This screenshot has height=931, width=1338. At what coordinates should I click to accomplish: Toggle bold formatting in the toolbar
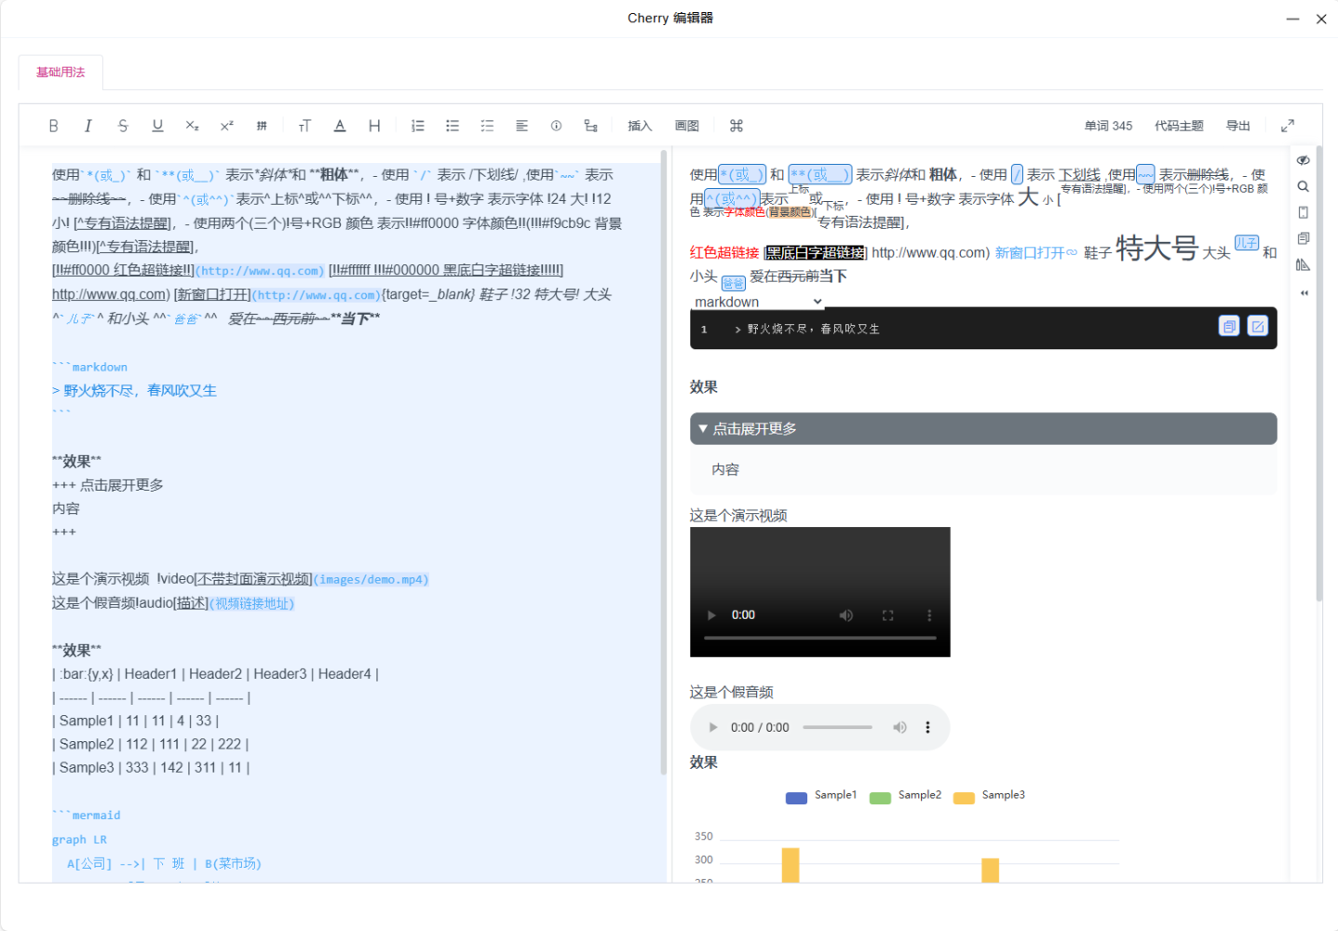(53, 125)
